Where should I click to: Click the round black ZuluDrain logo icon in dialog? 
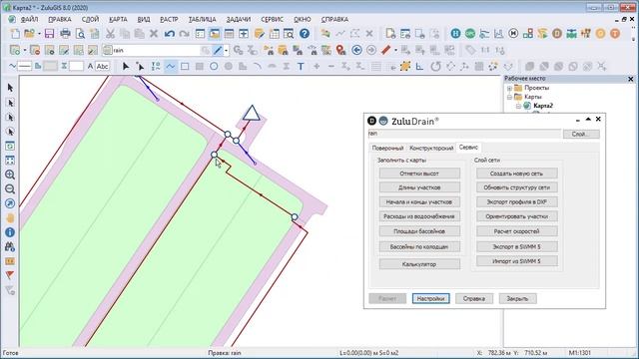click(371, 121)
